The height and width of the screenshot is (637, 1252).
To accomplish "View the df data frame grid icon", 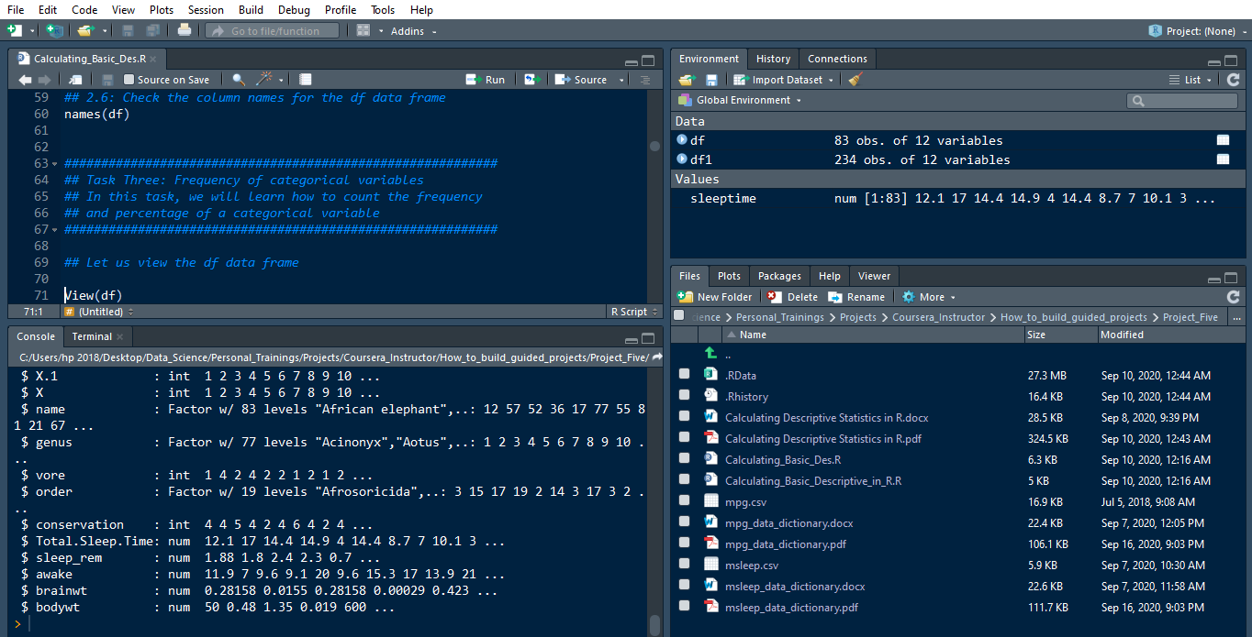I will point(1223,140).
